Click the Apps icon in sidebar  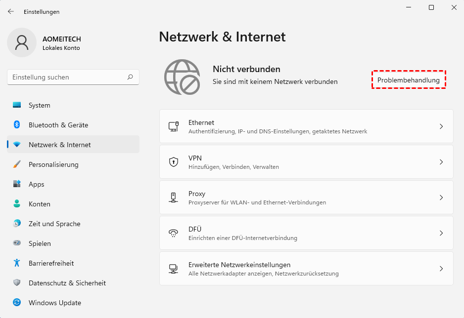click(x=17, y=184)
